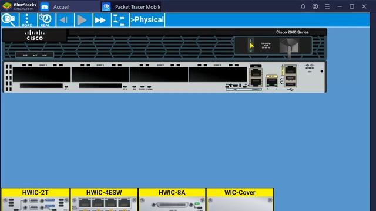Select the HWIC-4ESW module card

point(104,199)
